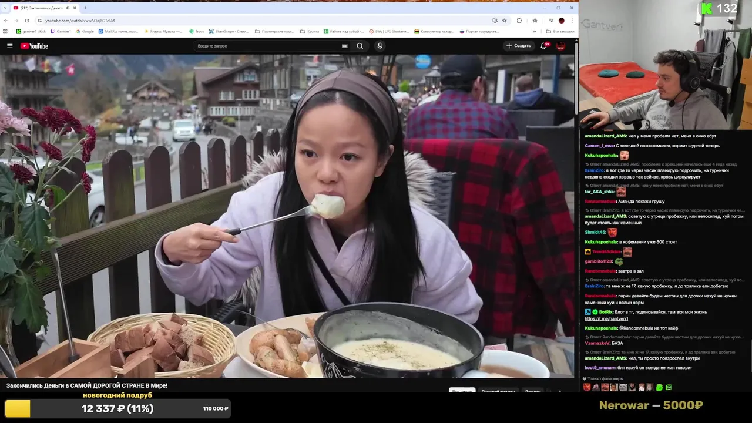Expand the 'Партнерские прог...' bookmark folder

[275, 31]
